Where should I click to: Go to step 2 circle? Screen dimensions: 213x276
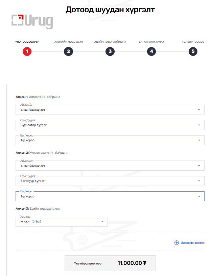point(68,51)
